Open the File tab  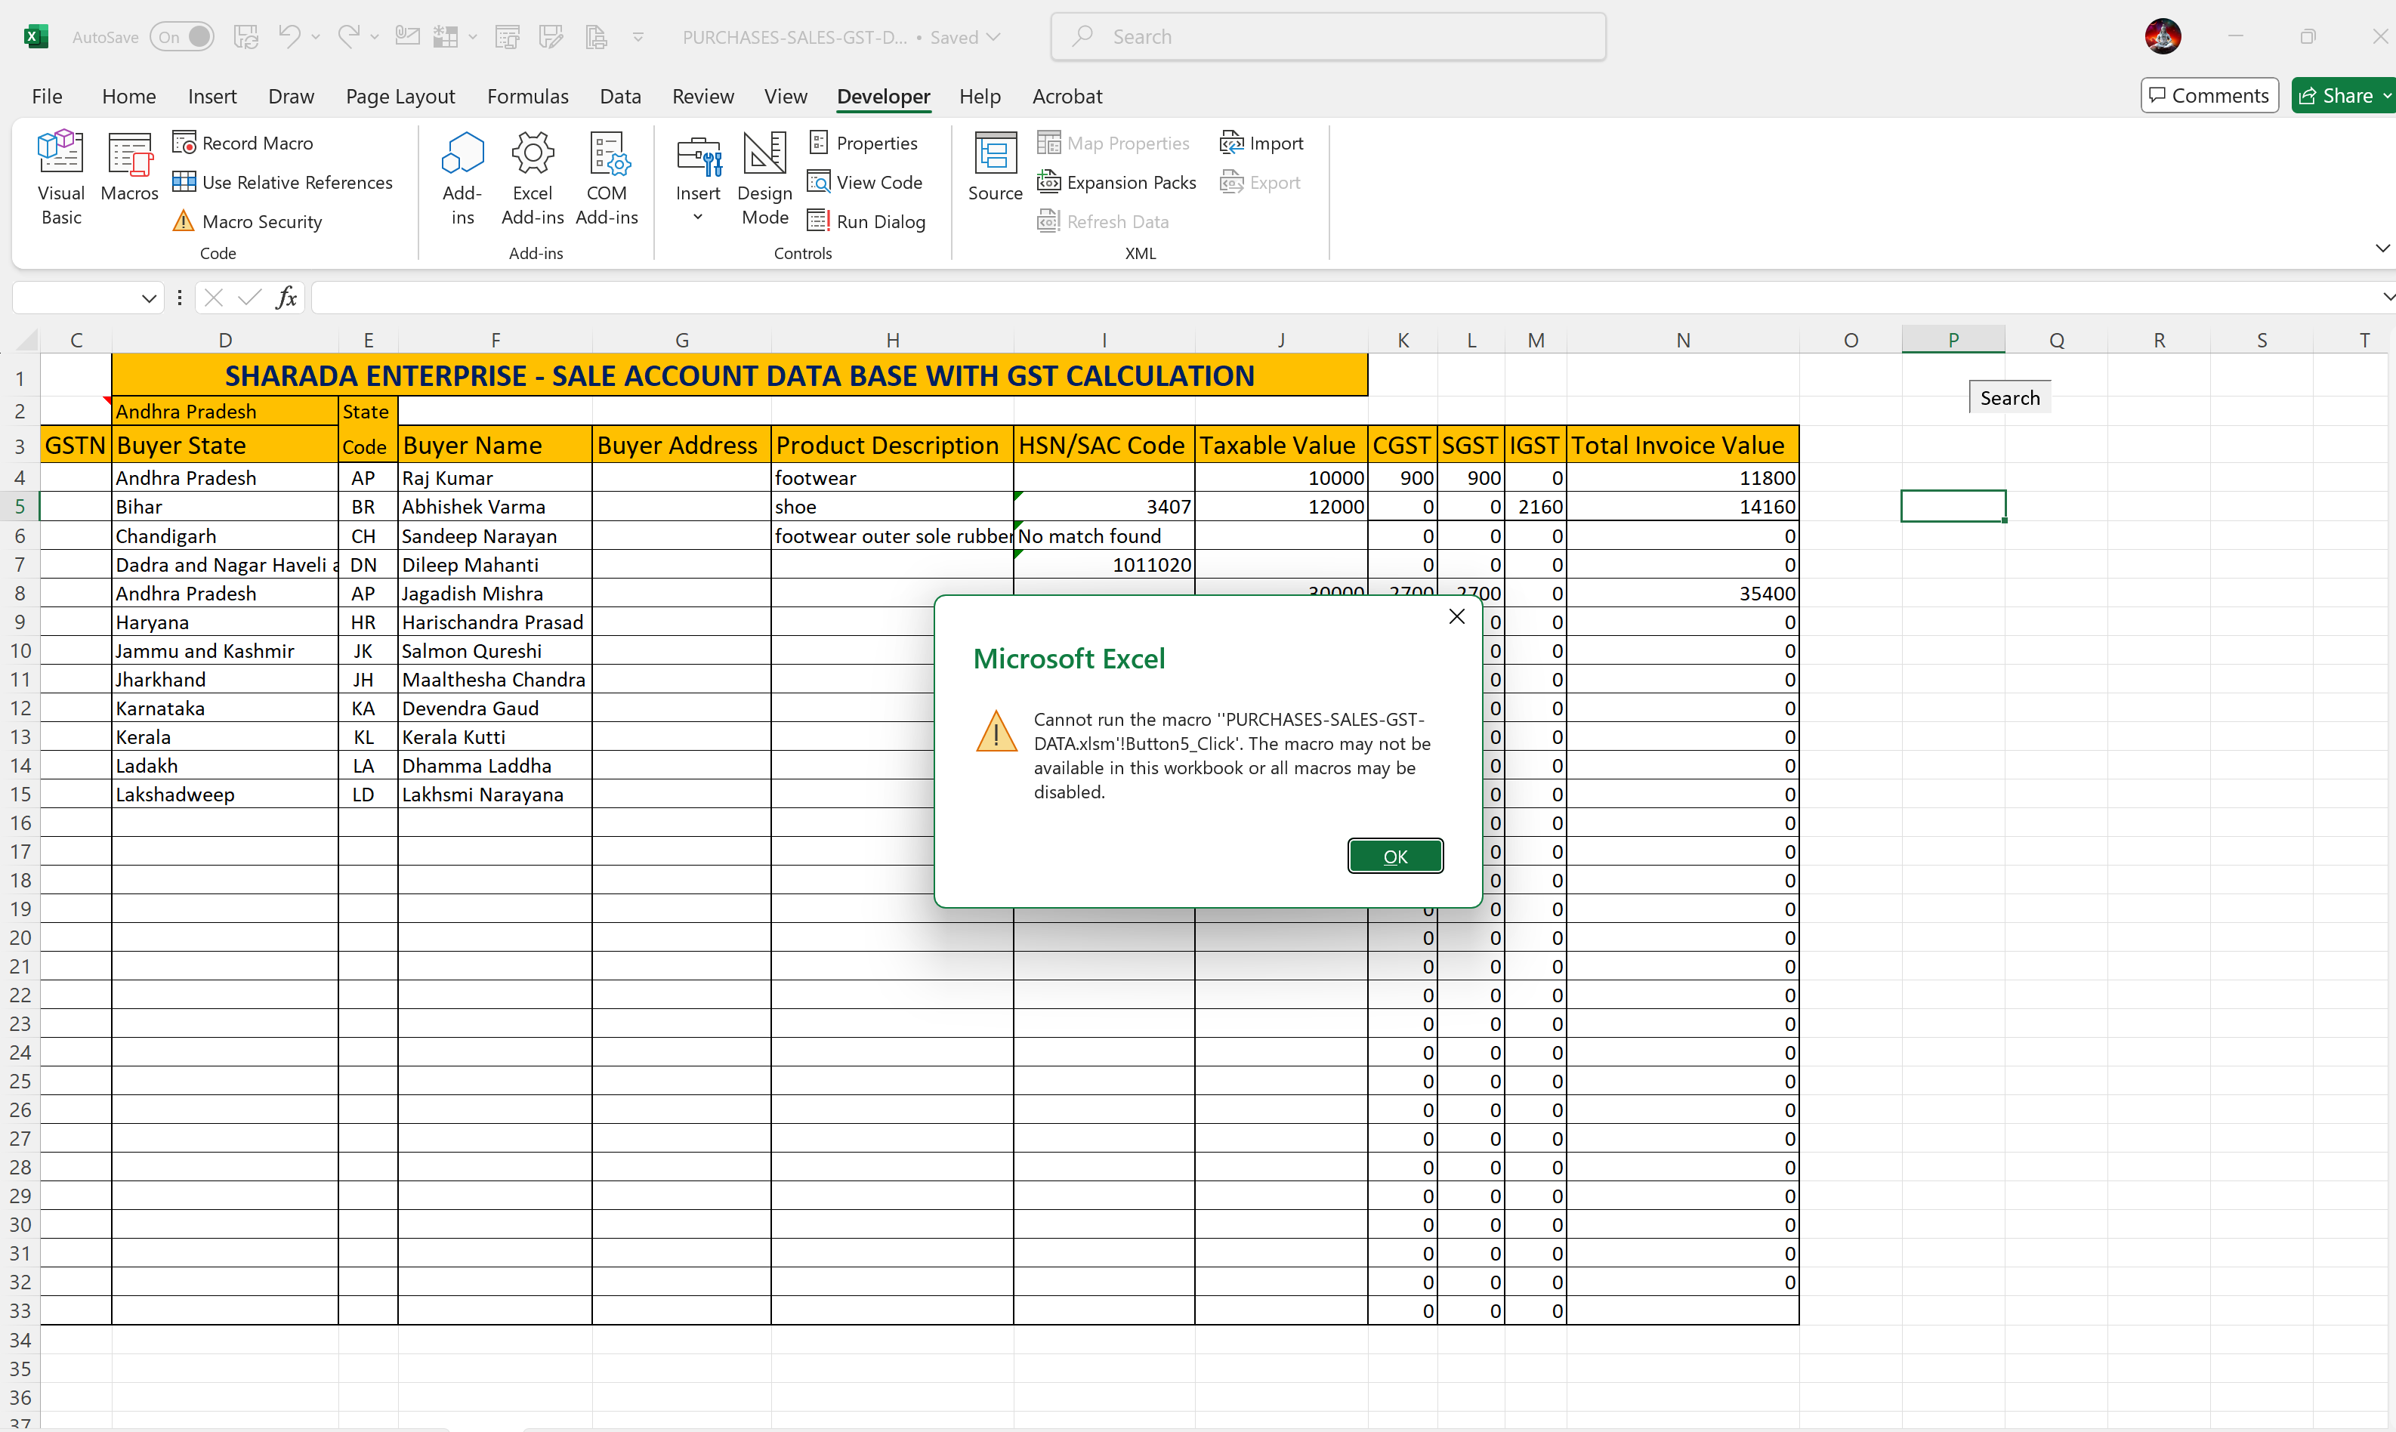tap(46, 97)
